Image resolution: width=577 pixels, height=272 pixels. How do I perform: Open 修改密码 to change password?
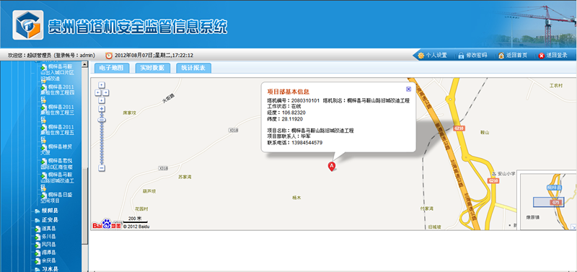(x=472, y=56)
